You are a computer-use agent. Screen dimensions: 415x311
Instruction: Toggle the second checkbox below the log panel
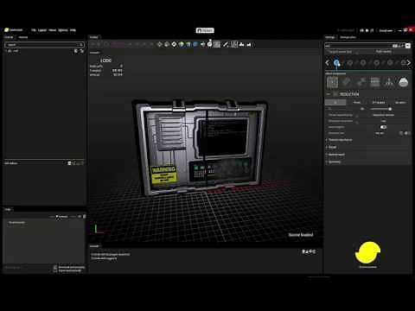click(x=55, y=270)
